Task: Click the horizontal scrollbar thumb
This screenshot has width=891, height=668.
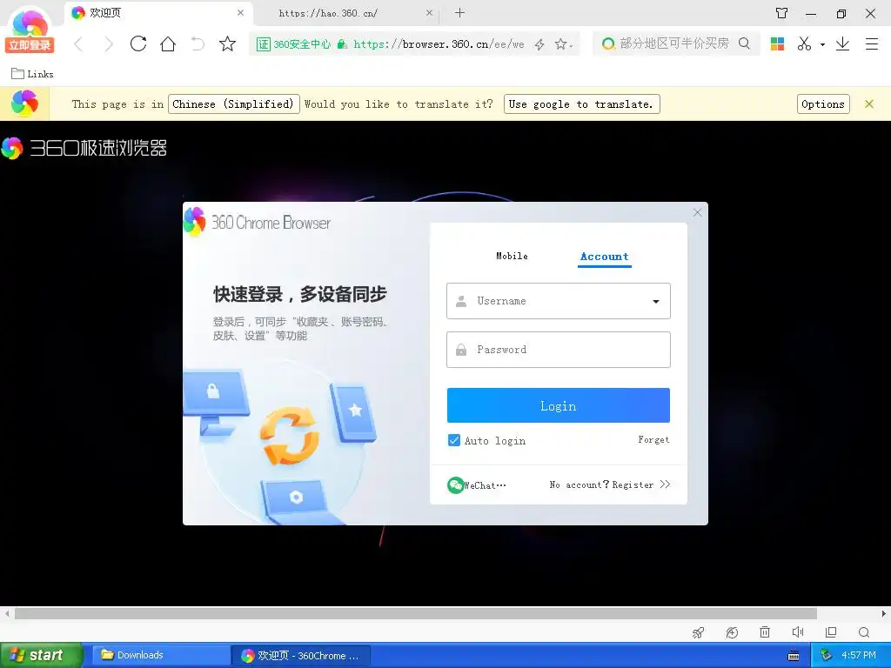Action: [x=415, y=613]
